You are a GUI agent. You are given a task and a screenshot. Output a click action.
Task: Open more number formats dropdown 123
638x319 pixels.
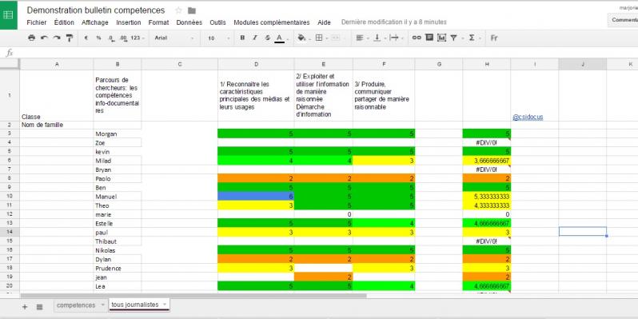point(138,38)
